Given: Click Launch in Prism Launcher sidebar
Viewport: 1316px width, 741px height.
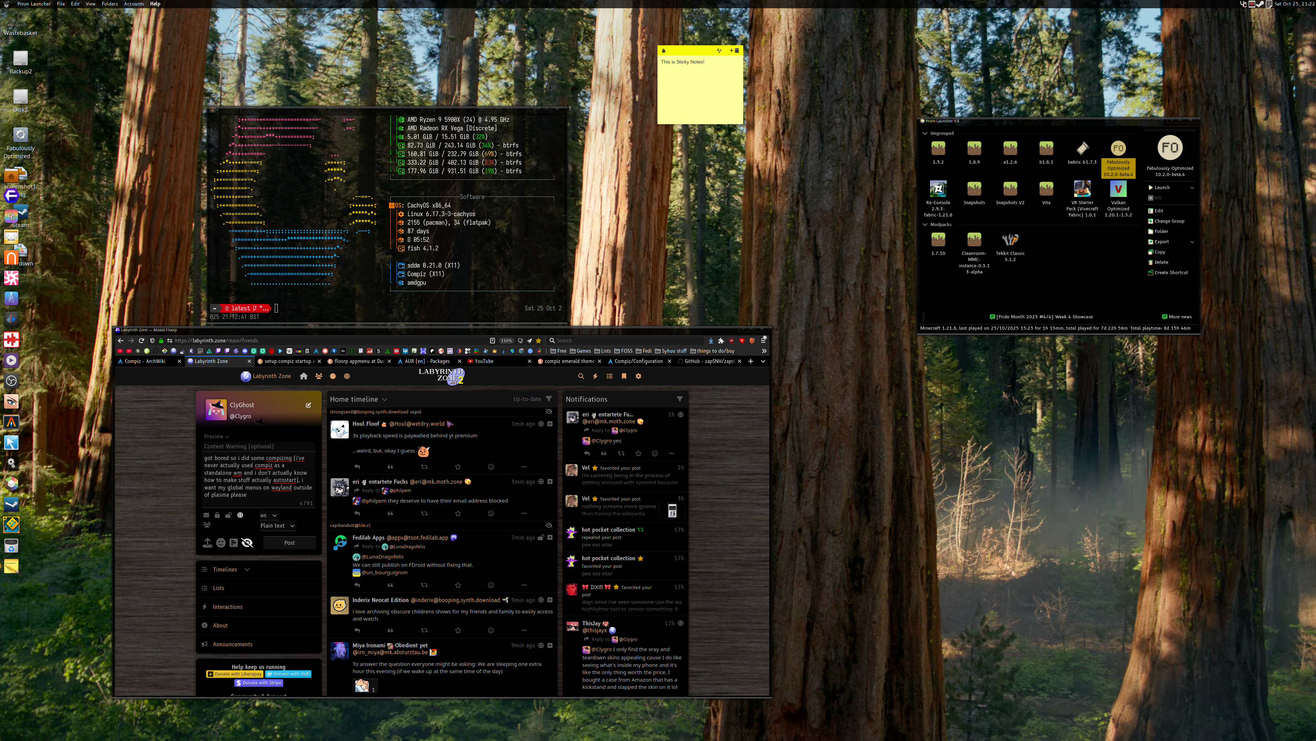Looking at the screenshot, I should click(1162, 188).
